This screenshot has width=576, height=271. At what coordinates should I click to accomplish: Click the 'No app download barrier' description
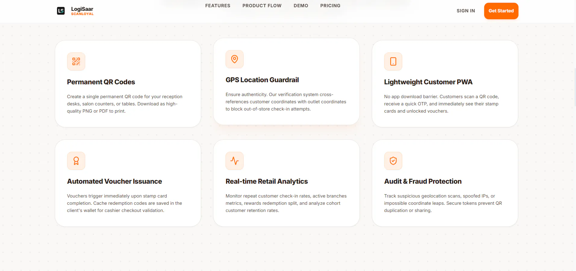pos(441,104)
